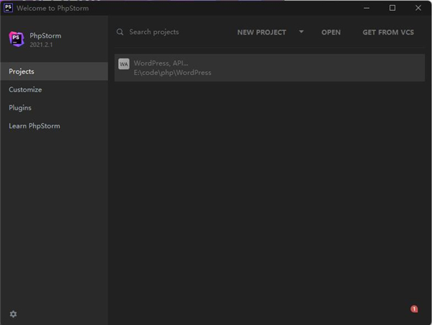Expand the New Project dropdown arrow

302,32
